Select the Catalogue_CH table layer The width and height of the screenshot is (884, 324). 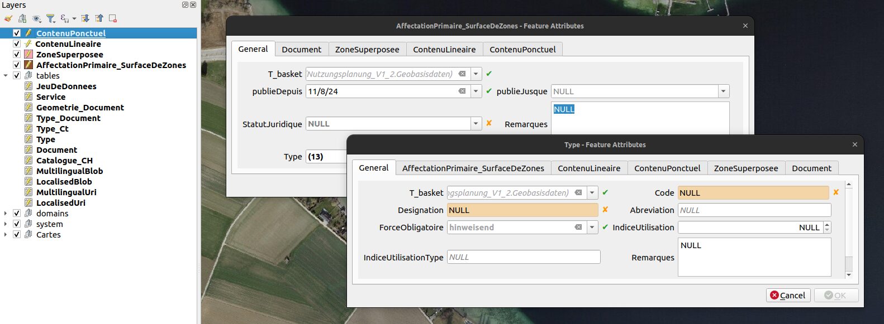pyautogui.click(x=64, y=161)
